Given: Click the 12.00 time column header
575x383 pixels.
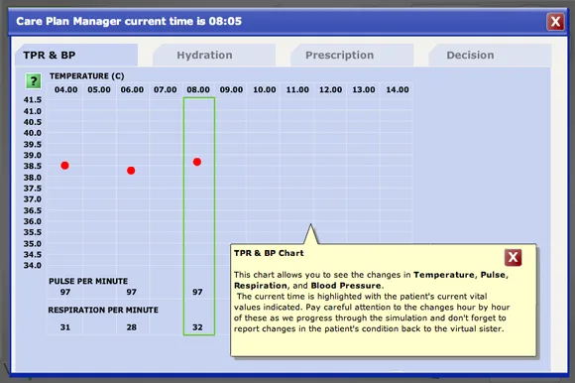Looking at the screenshot, I should [330, 90].
